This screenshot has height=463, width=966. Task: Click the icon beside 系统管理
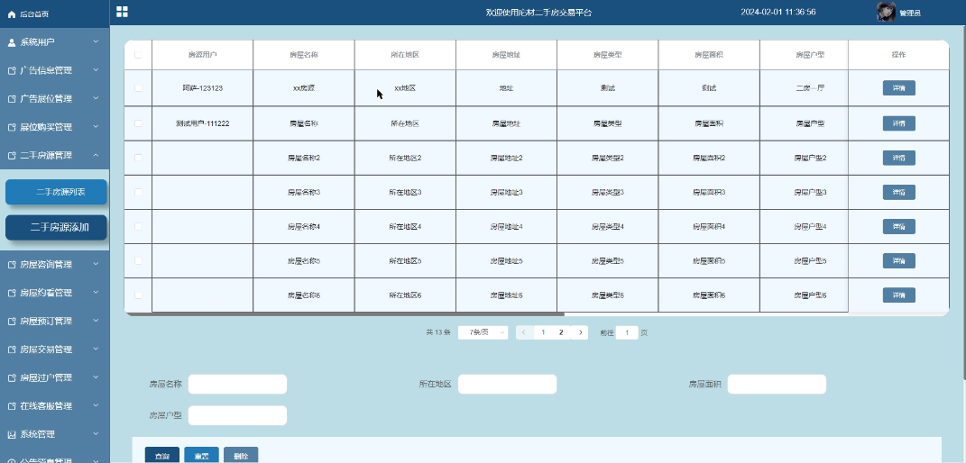pyautogui.click(x=11, y=434)
